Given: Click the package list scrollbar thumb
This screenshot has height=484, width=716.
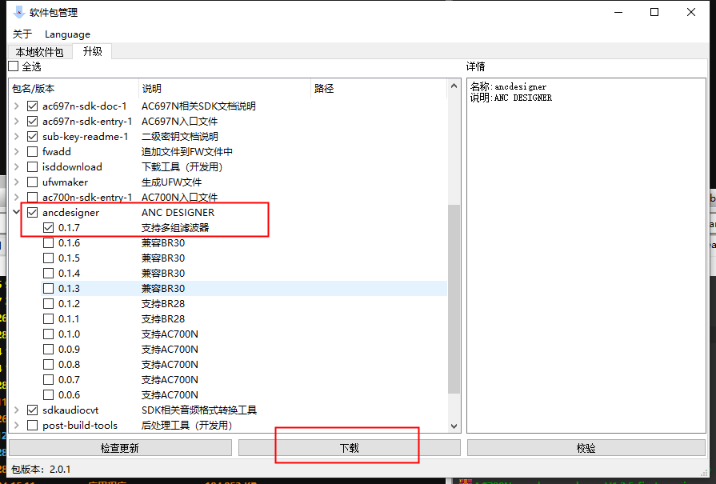Looking at the screenshot, I should tap(454, 299).
